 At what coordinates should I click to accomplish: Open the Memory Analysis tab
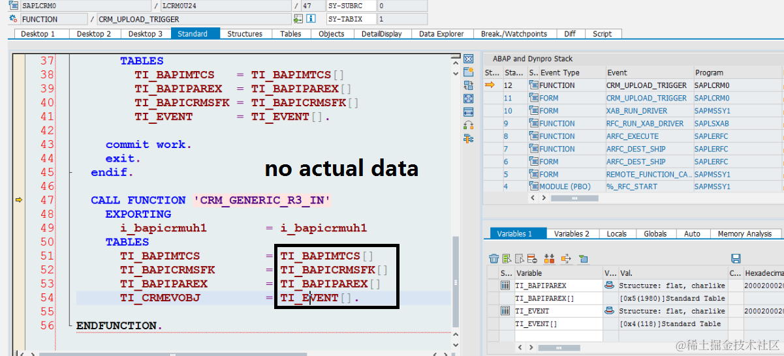(745, 233)
